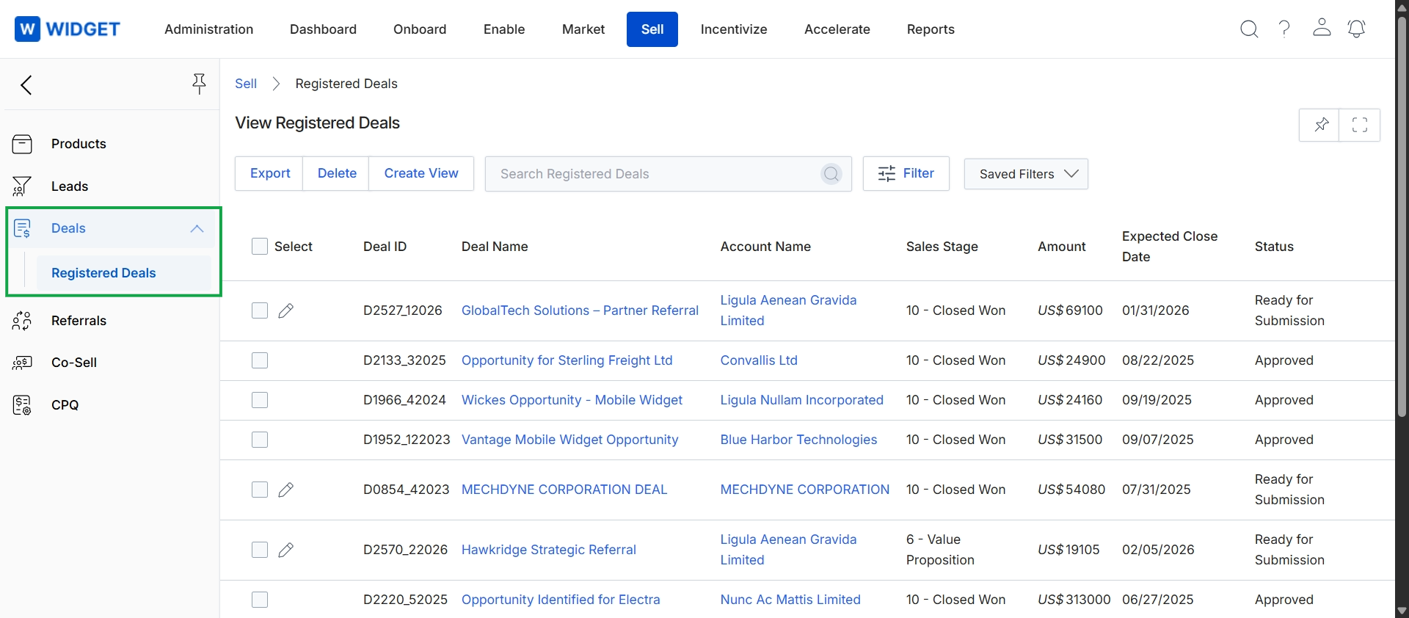The height and width of the screenshot is (618, 1409).
Task: Click the Co-Sell sidebar icon
Action: [22, 363]
